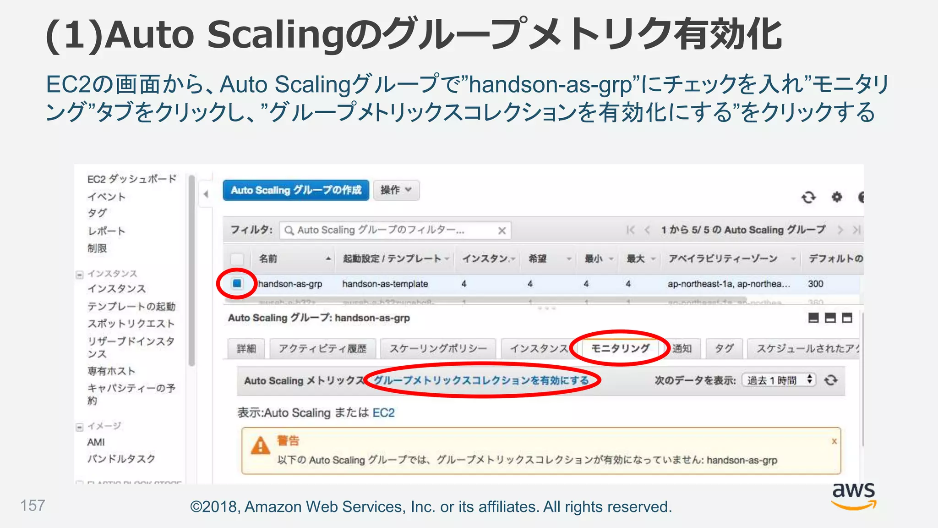Open 制限 in sidebar
Viewport: 938px width, 528px height.
click(97, 248)
